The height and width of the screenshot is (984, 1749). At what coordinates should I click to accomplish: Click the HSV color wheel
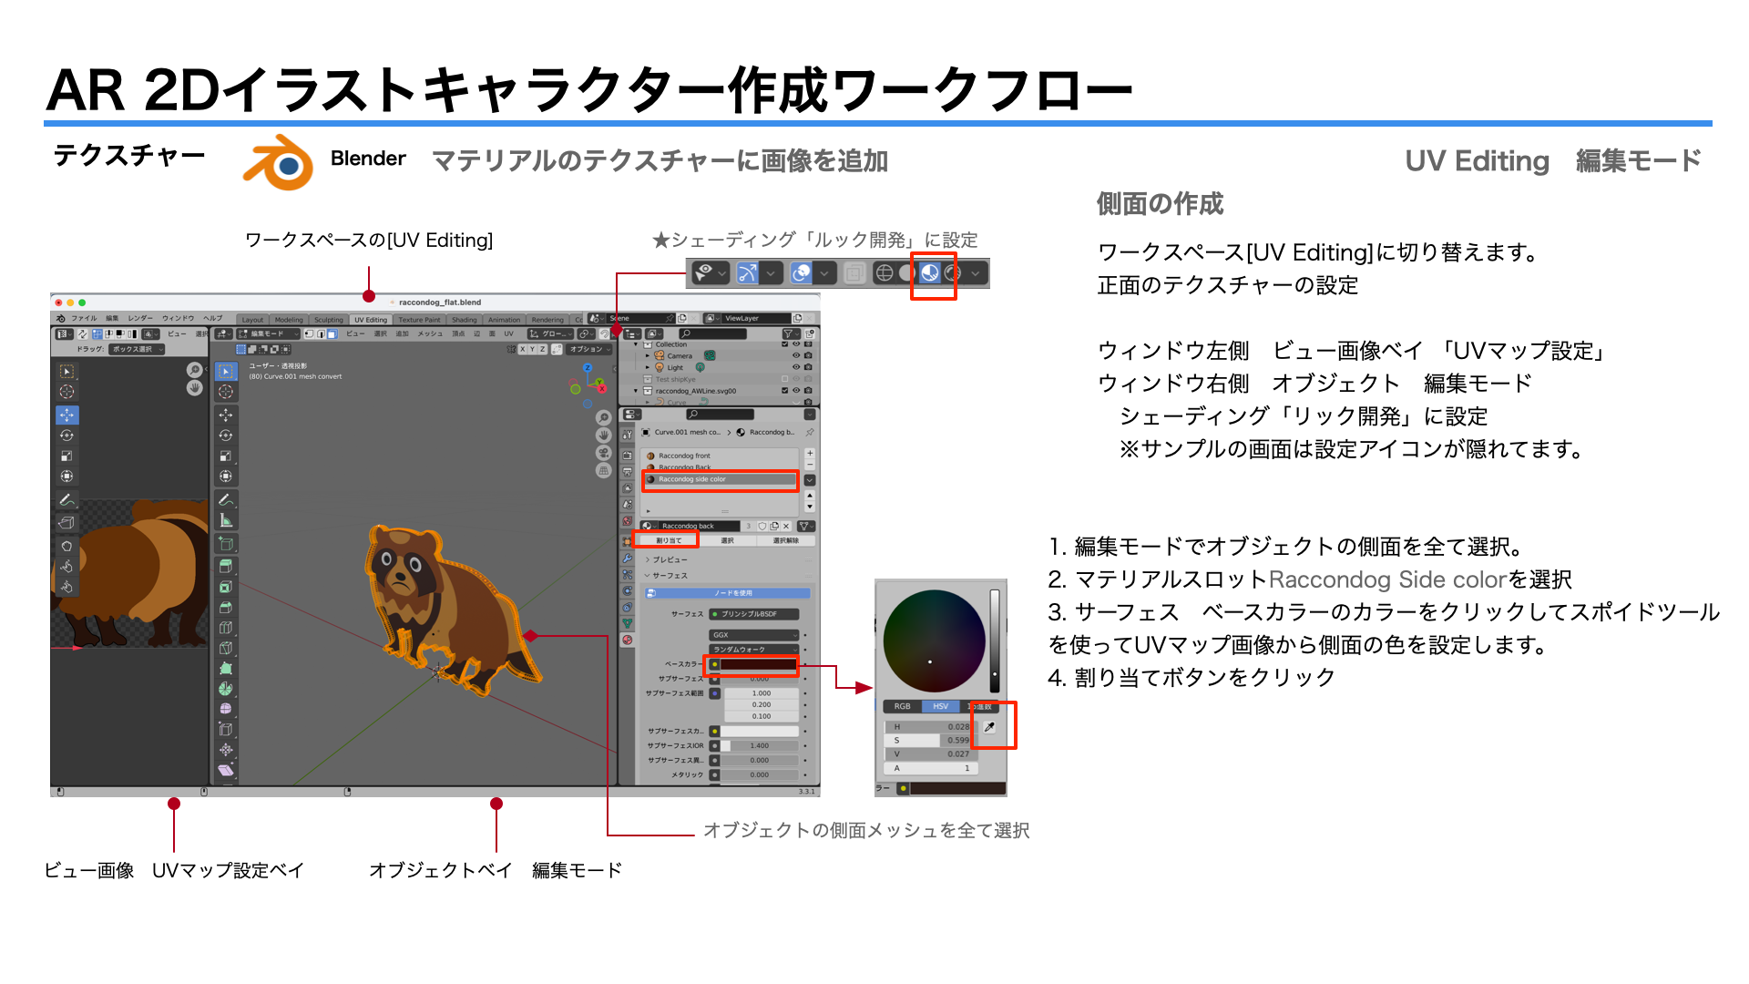[934, 641]
